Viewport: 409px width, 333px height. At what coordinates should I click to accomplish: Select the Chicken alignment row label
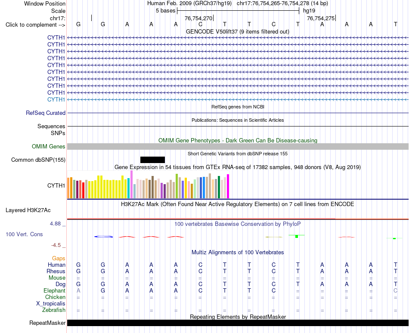pyautogui.click(x=55, y=297)
